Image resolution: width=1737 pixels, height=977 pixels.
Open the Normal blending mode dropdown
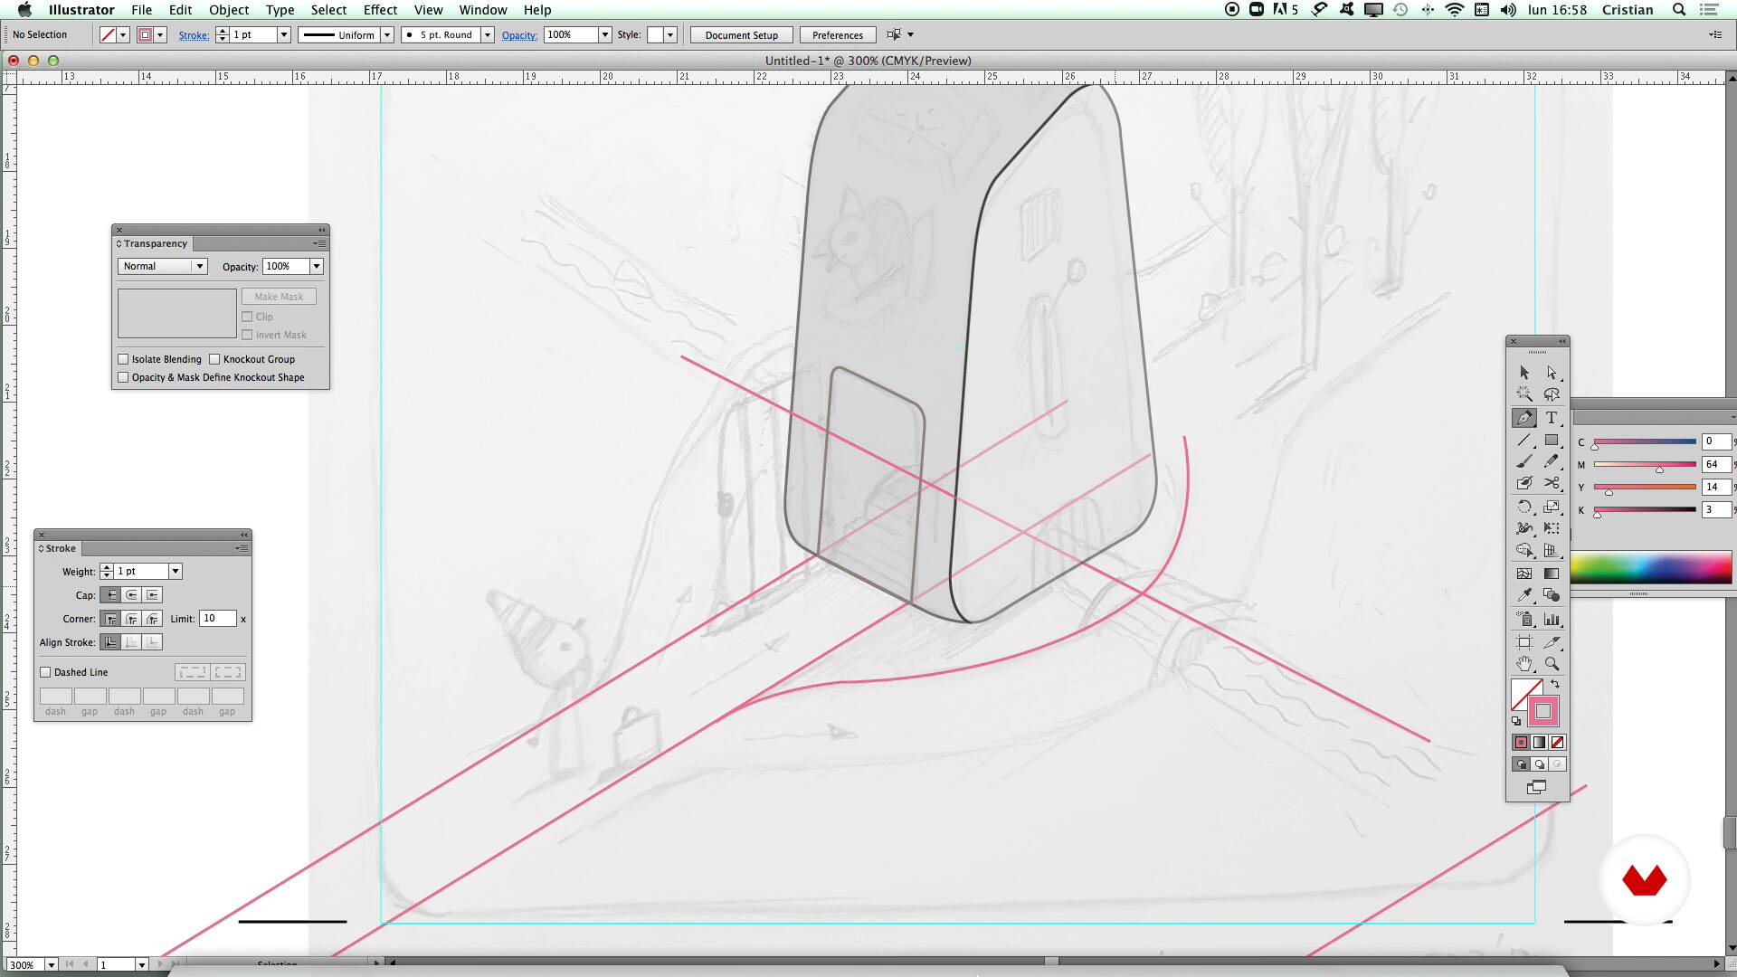pyautogui.click(x=163, y=266)
